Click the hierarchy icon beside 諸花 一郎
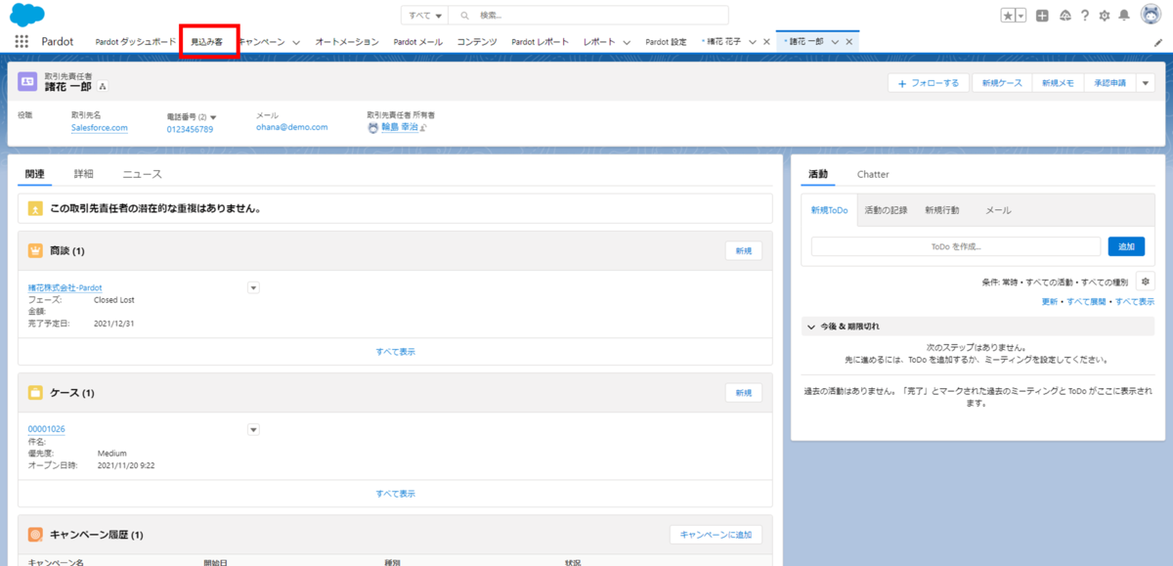This screenshot has width=1173, height=566. click(x=103, y=87)
